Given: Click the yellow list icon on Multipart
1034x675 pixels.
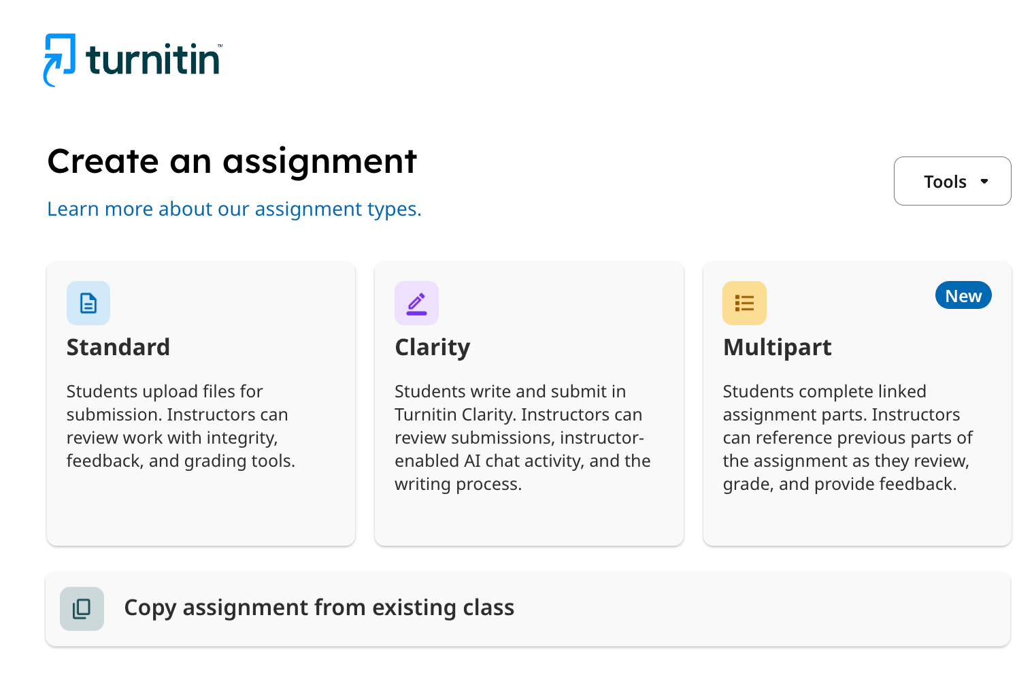Looking at the screenshot, I should pyautogui.click(x=744, y=303).
